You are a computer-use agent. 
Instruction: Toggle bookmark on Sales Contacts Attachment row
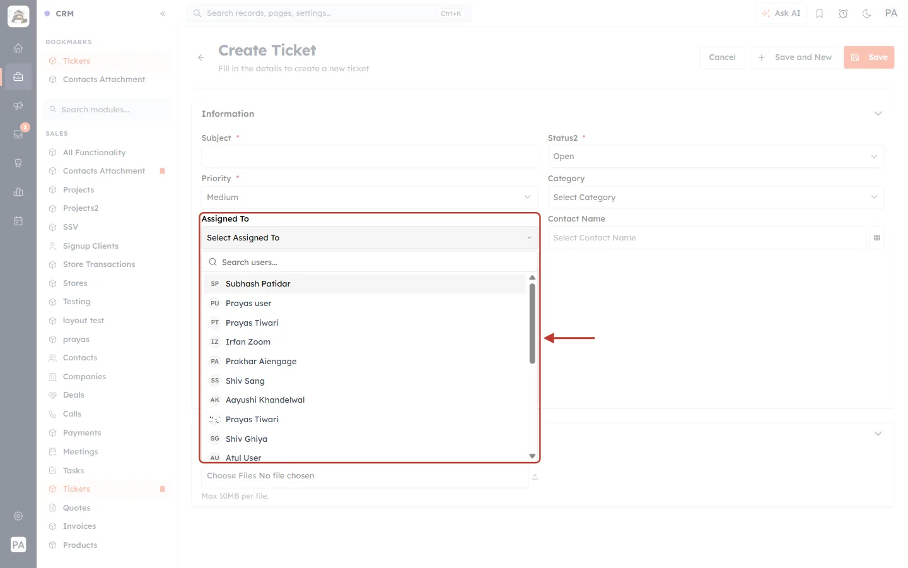(162, 171)
